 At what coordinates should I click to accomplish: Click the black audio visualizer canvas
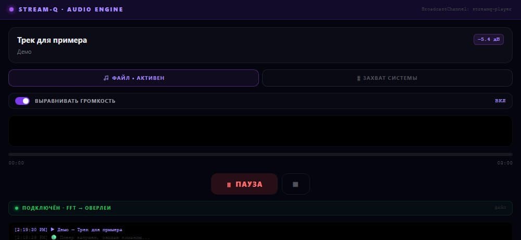pyautogui.click(x=260, y=131)
